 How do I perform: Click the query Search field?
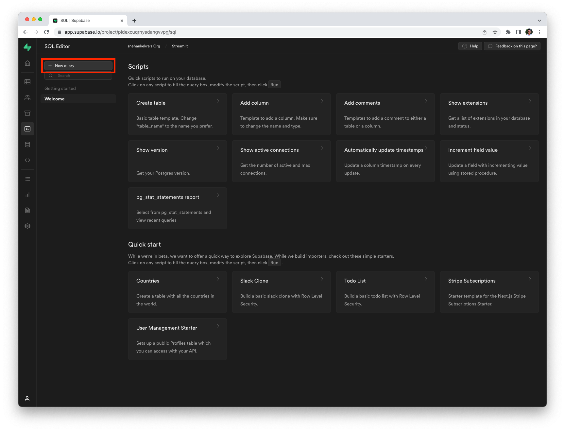pyautogui.click(x=78, y=76)
